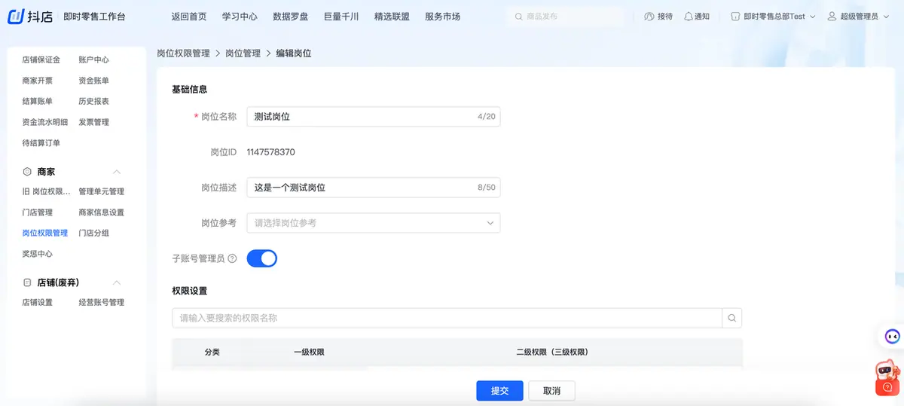Open 精选联盟 in top nav
Screen dimensions: 904x406
[x=392, y=17]
